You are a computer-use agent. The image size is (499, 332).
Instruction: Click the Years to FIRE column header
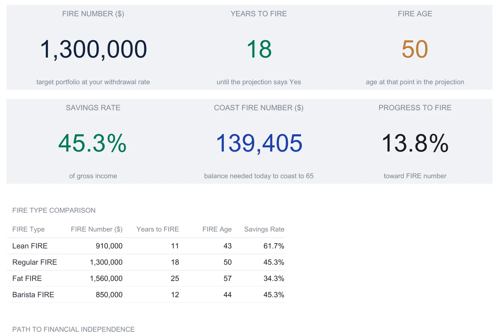click(x=158, y=229)
